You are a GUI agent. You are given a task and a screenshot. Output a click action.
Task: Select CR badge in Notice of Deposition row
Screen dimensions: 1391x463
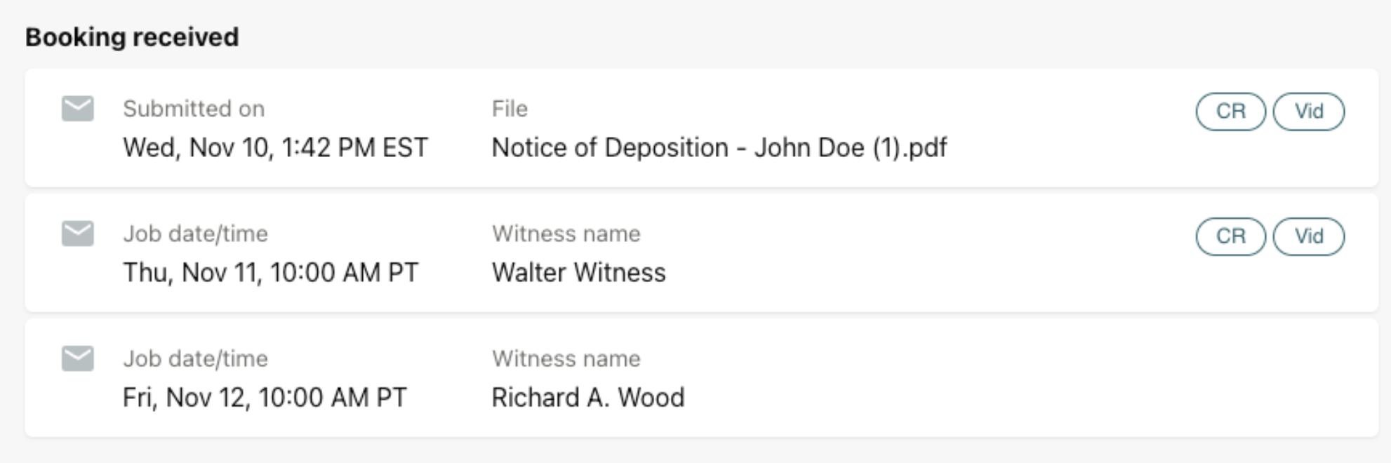pos(1230,112)
